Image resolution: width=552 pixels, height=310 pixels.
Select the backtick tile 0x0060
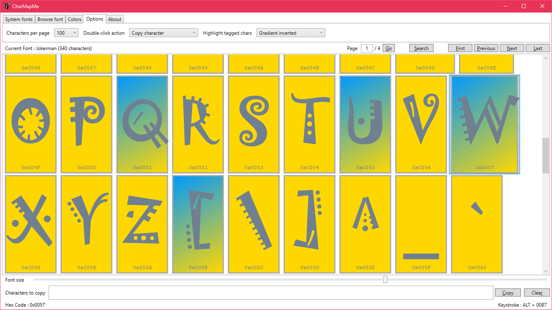point(477,224)
